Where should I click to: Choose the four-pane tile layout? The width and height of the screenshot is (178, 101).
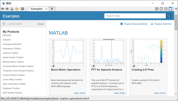point(157,9)
